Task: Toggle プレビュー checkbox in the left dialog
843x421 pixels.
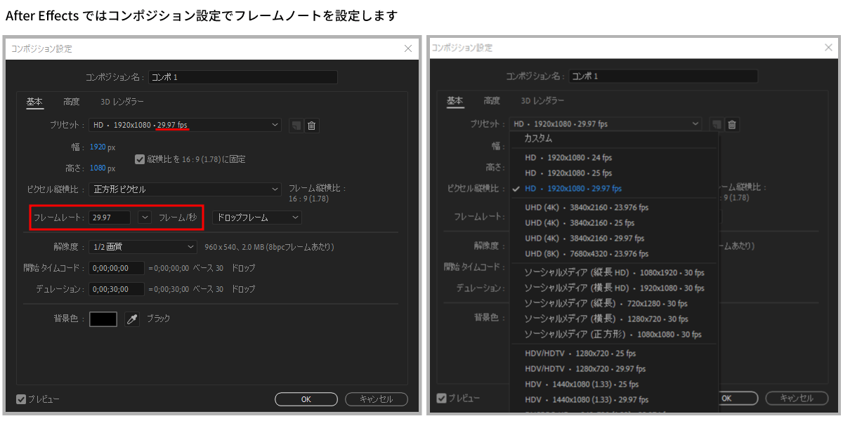Action: tap(21, 399)
